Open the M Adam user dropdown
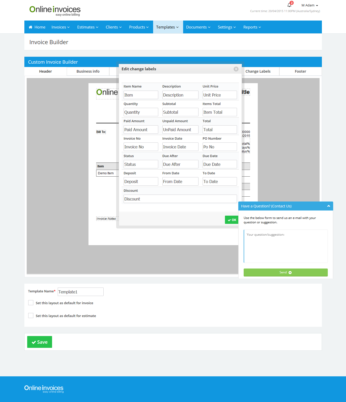Viewport: 346px width, 402px height. tap(310, 5)
